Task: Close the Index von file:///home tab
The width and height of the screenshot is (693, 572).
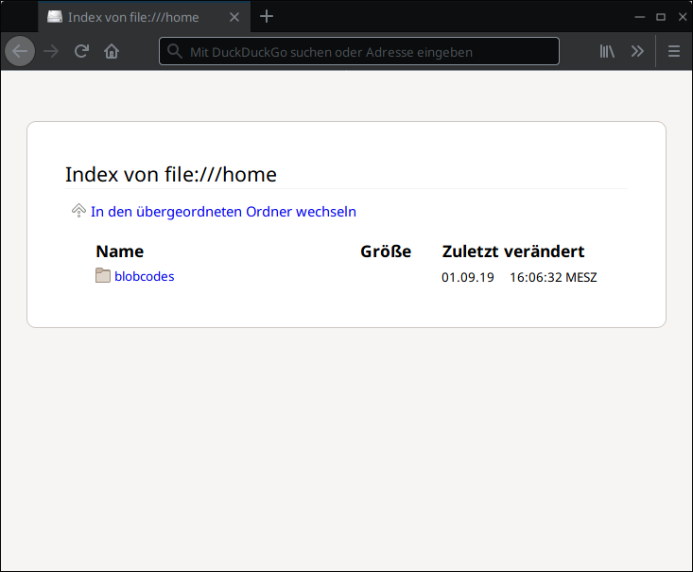Action: [x=234, y=17]
